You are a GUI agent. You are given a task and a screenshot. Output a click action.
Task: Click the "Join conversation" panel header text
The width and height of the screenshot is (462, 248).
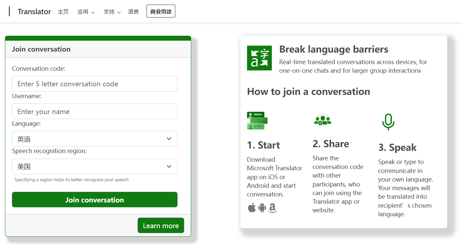pyautogui.click(x=41, y=49)
